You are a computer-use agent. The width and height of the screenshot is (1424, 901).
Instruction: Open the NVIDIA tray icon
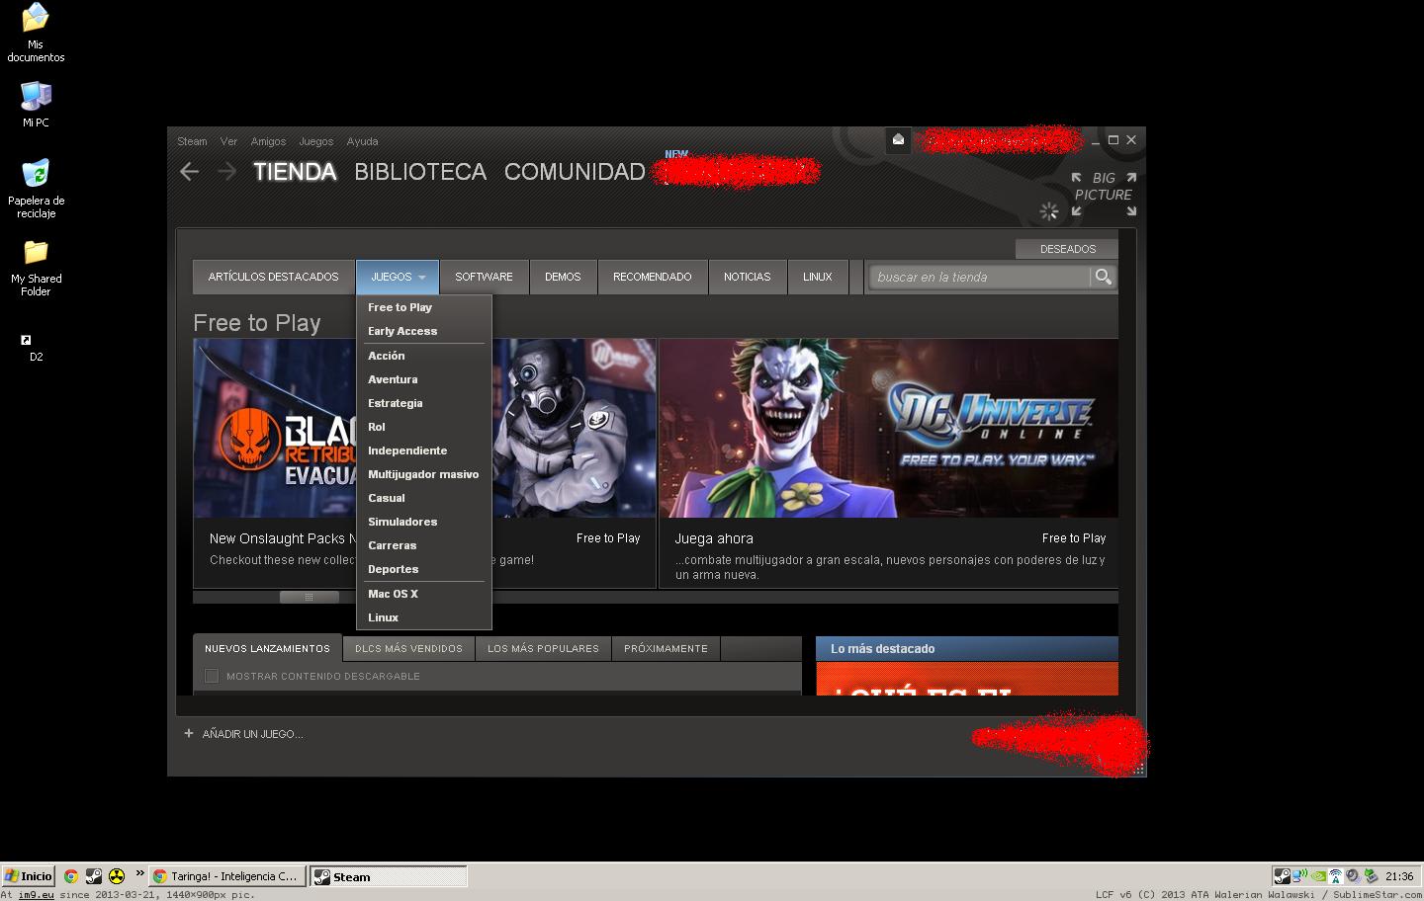coord(1317,876)
